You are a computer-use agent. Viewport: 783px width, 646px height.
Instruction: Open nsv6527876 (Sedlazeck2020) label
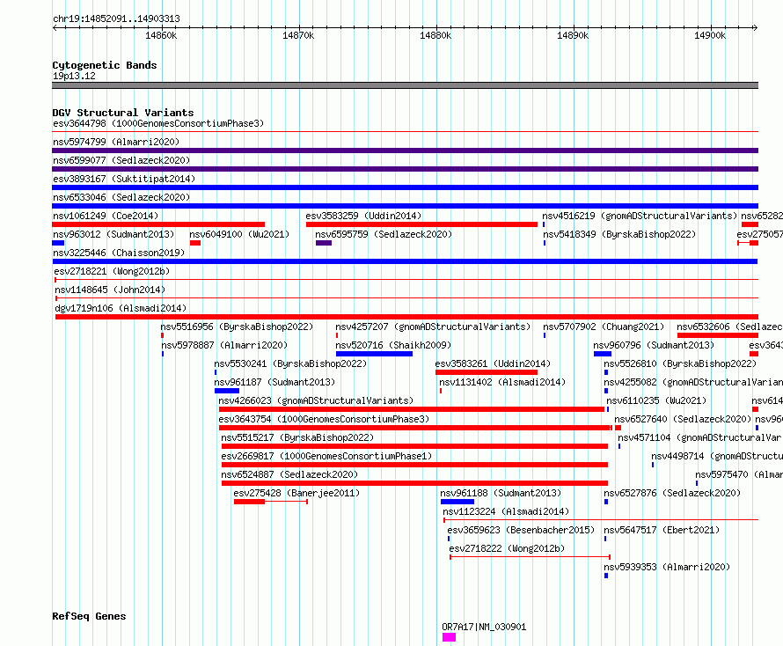point(672,493)
